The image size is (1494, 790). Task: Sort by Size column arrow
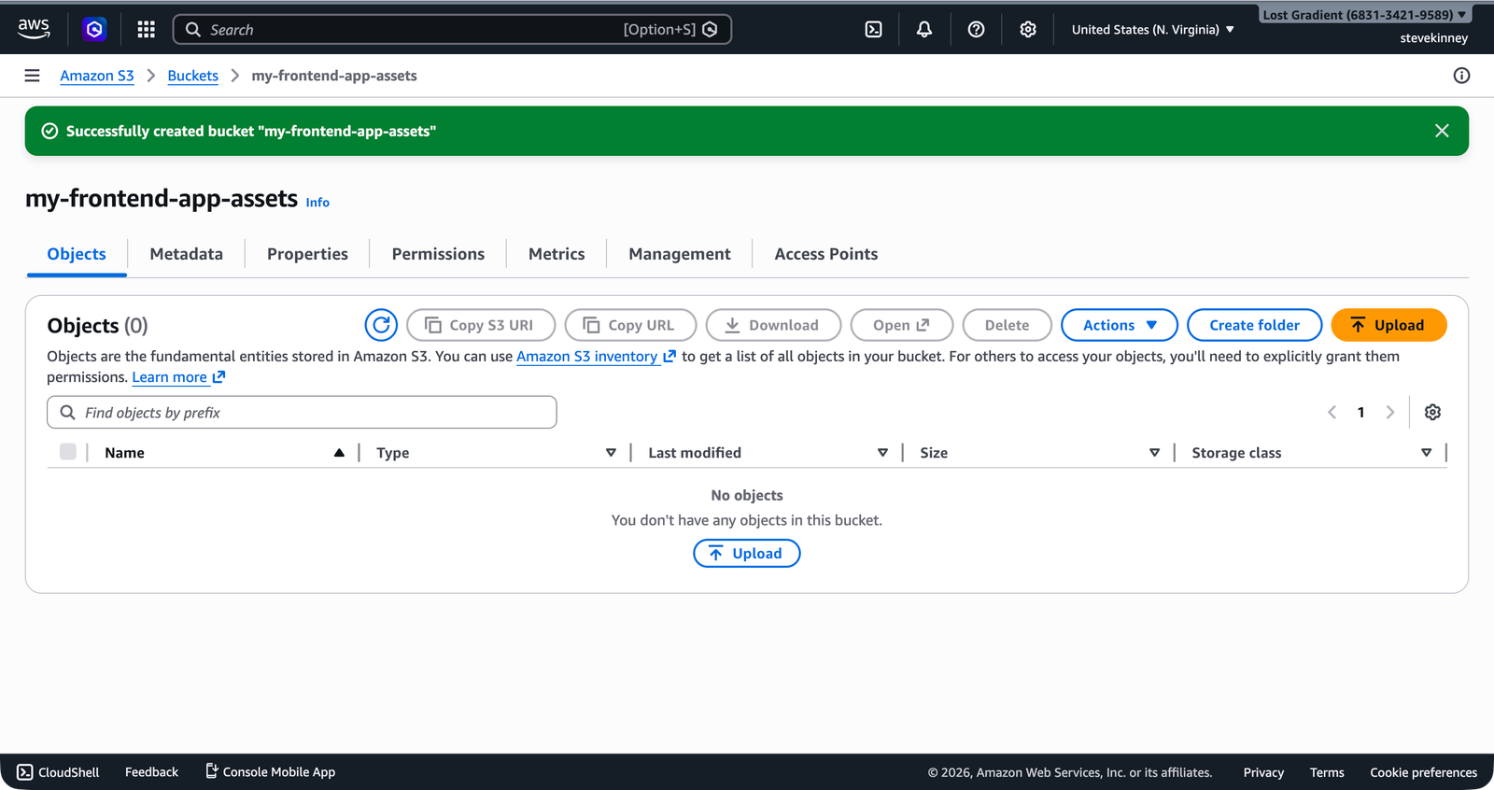pyautogui.click(x=1154, y=453)
